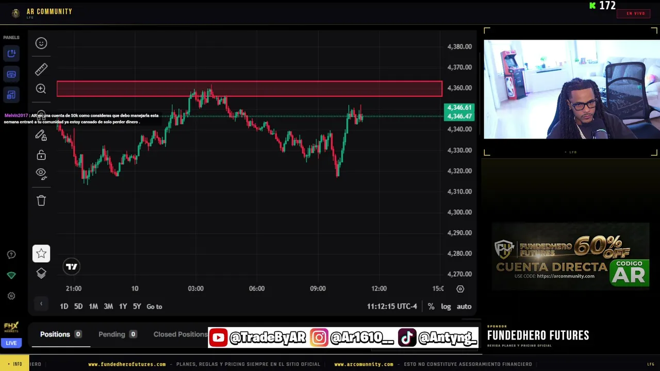660x371 pixels.
Task: Click the Melvin2017 chat username
Action: click(x=16, y=115)
